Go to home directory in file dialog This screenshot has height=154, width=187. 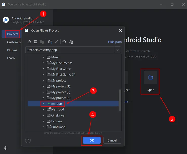coord(29,42)
